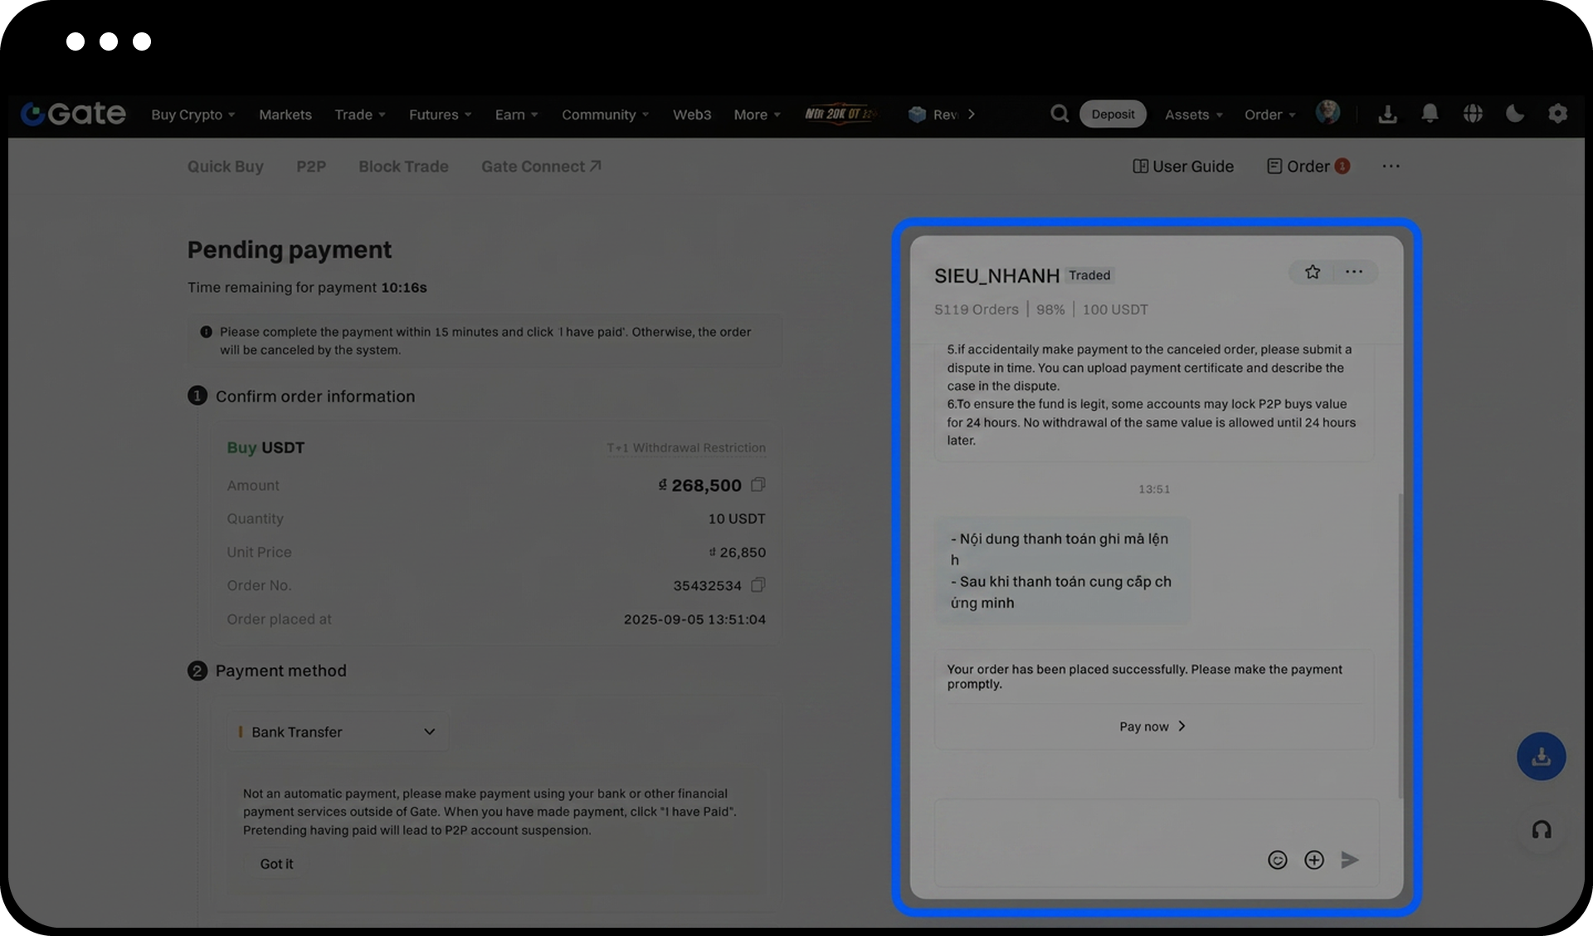Open the three-dot menu in the chat header
The image size is (1593, 936).
[x=1354, y=272]
